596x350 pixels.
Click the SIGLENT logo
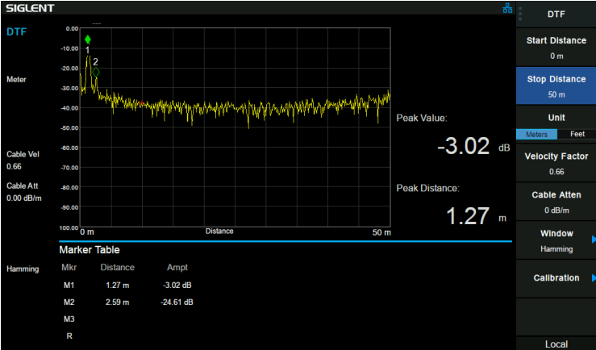[31, 8]
